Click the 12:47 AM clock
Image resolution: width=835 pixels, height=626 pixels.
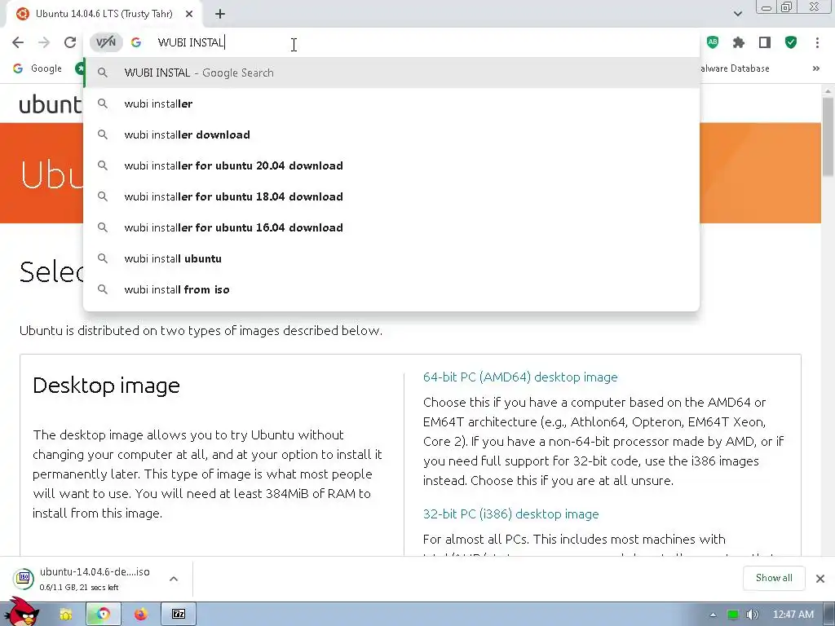[x=793, y=615]
